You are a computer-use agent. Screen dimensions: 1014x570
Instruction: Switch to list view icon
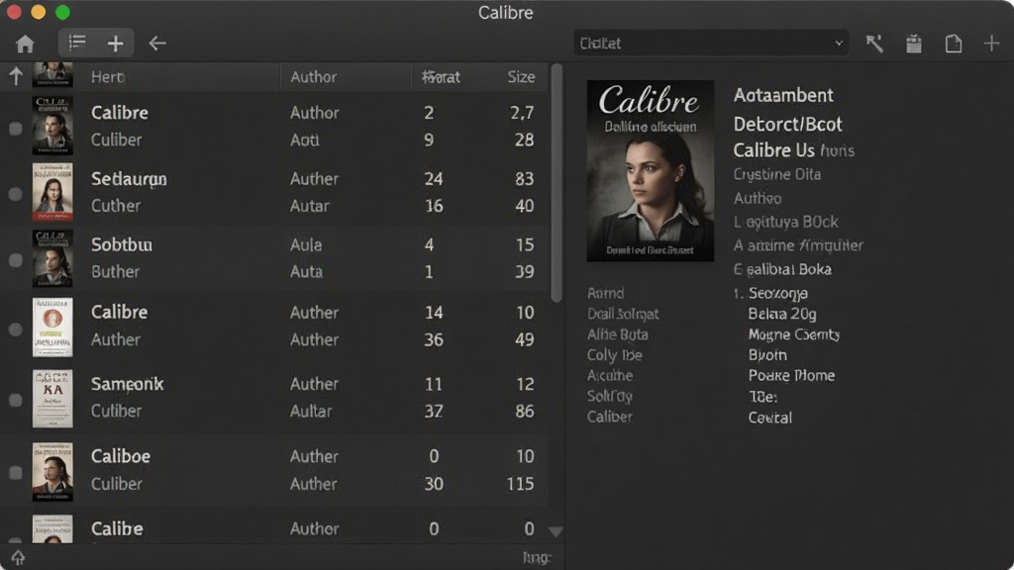click(x=77, y=43)
